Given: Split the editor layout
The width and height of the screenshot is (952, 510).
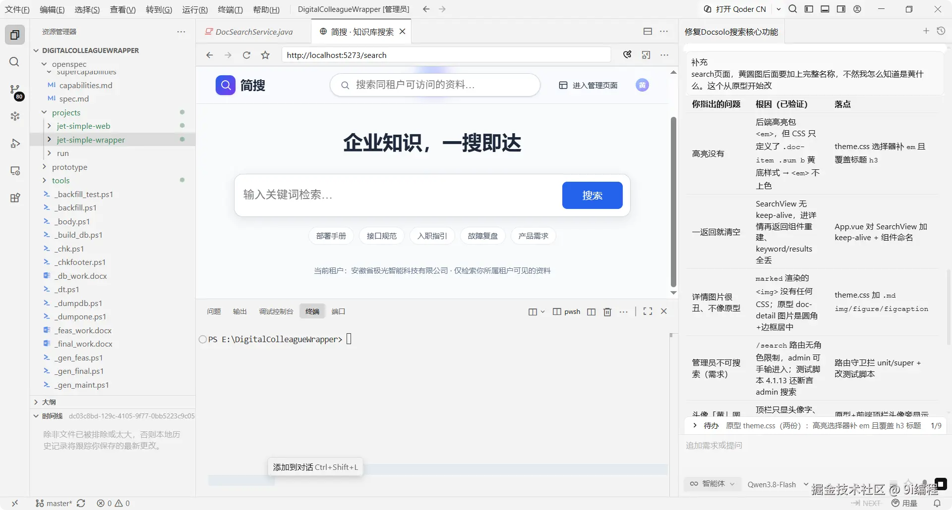Looking at the screenshot, I should tap(648, 31).
